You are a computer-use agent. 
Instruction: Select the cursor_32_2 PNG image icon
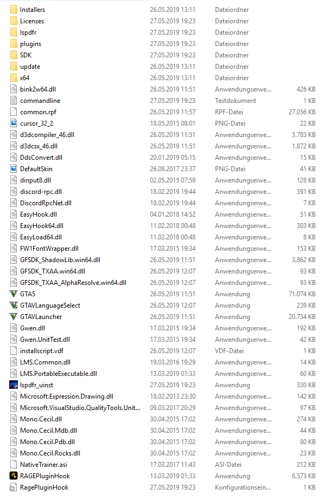tap(14, 123)
